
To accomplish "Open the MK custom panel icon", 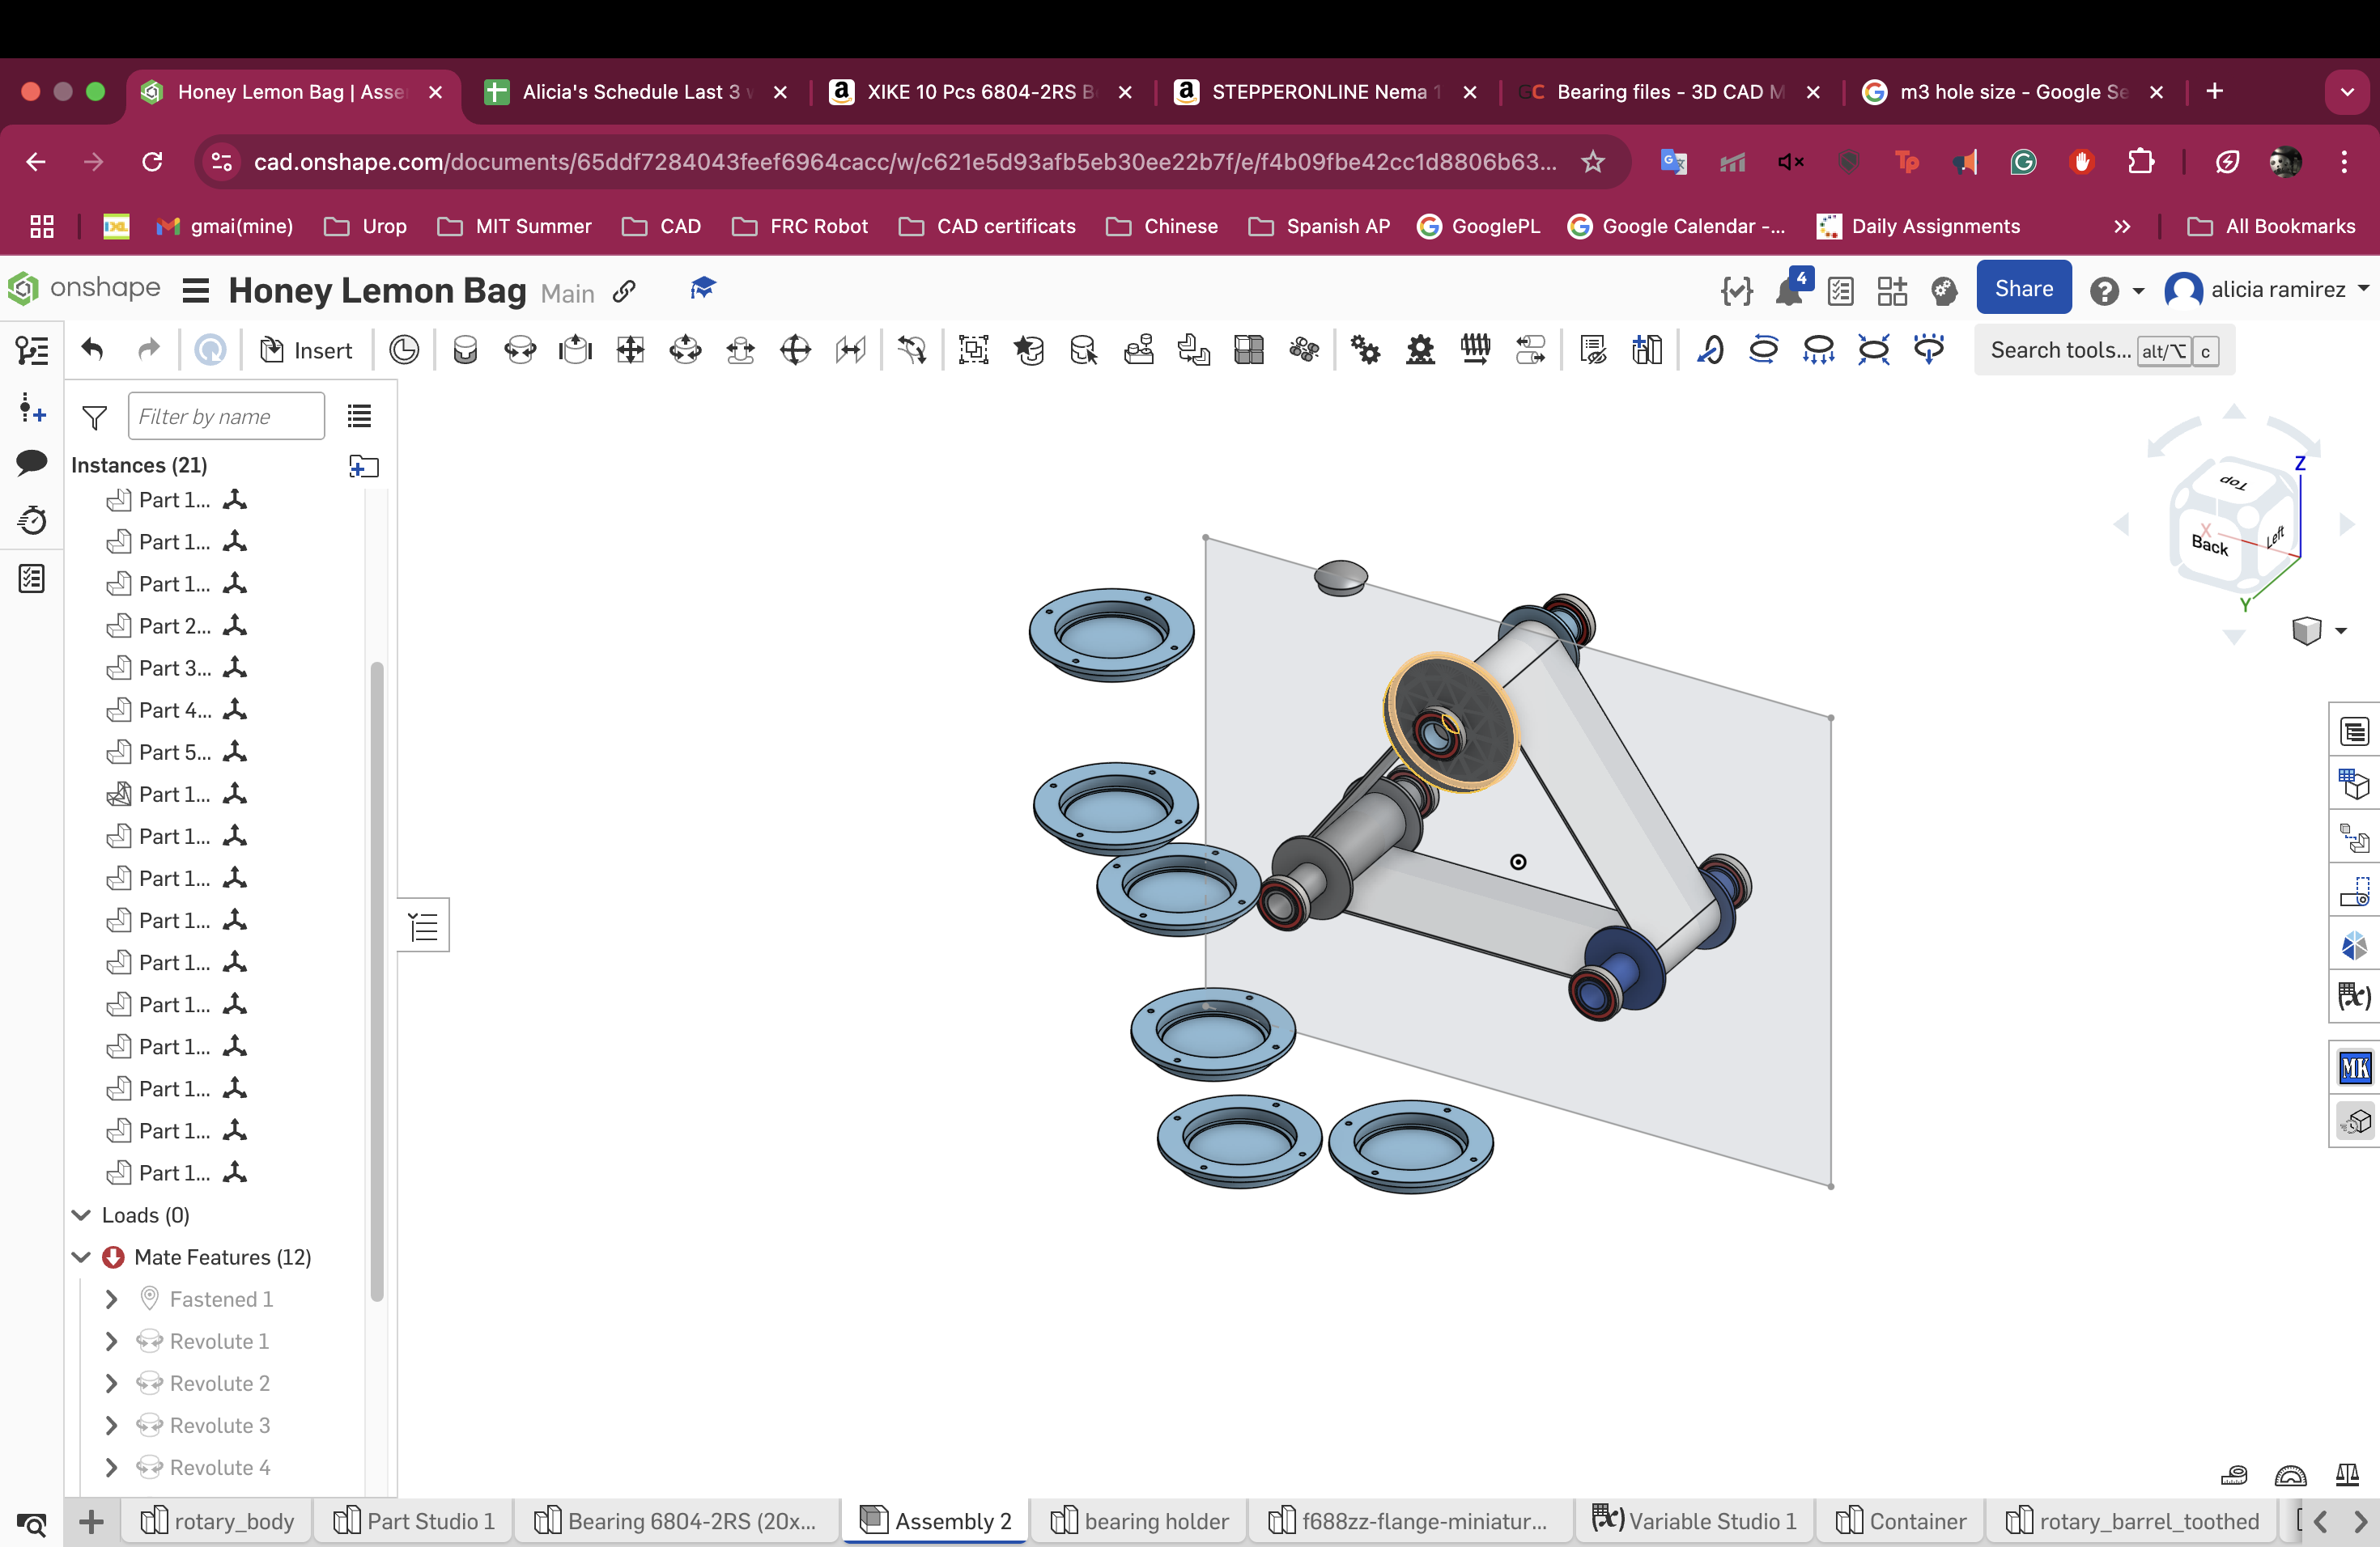I will tap(2355, 1068).
